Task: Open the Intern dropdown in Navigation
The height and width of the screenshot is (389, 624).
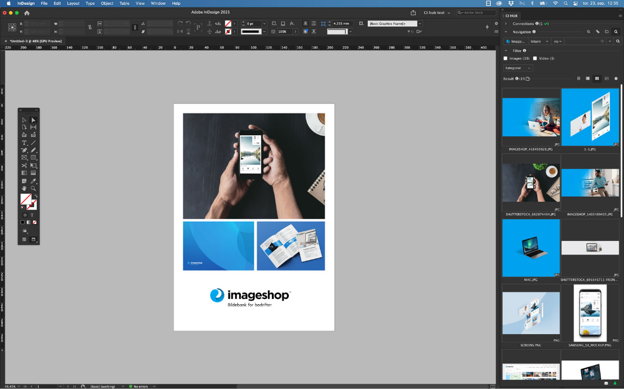Action: pyautogui.click(x=539, y=42)
